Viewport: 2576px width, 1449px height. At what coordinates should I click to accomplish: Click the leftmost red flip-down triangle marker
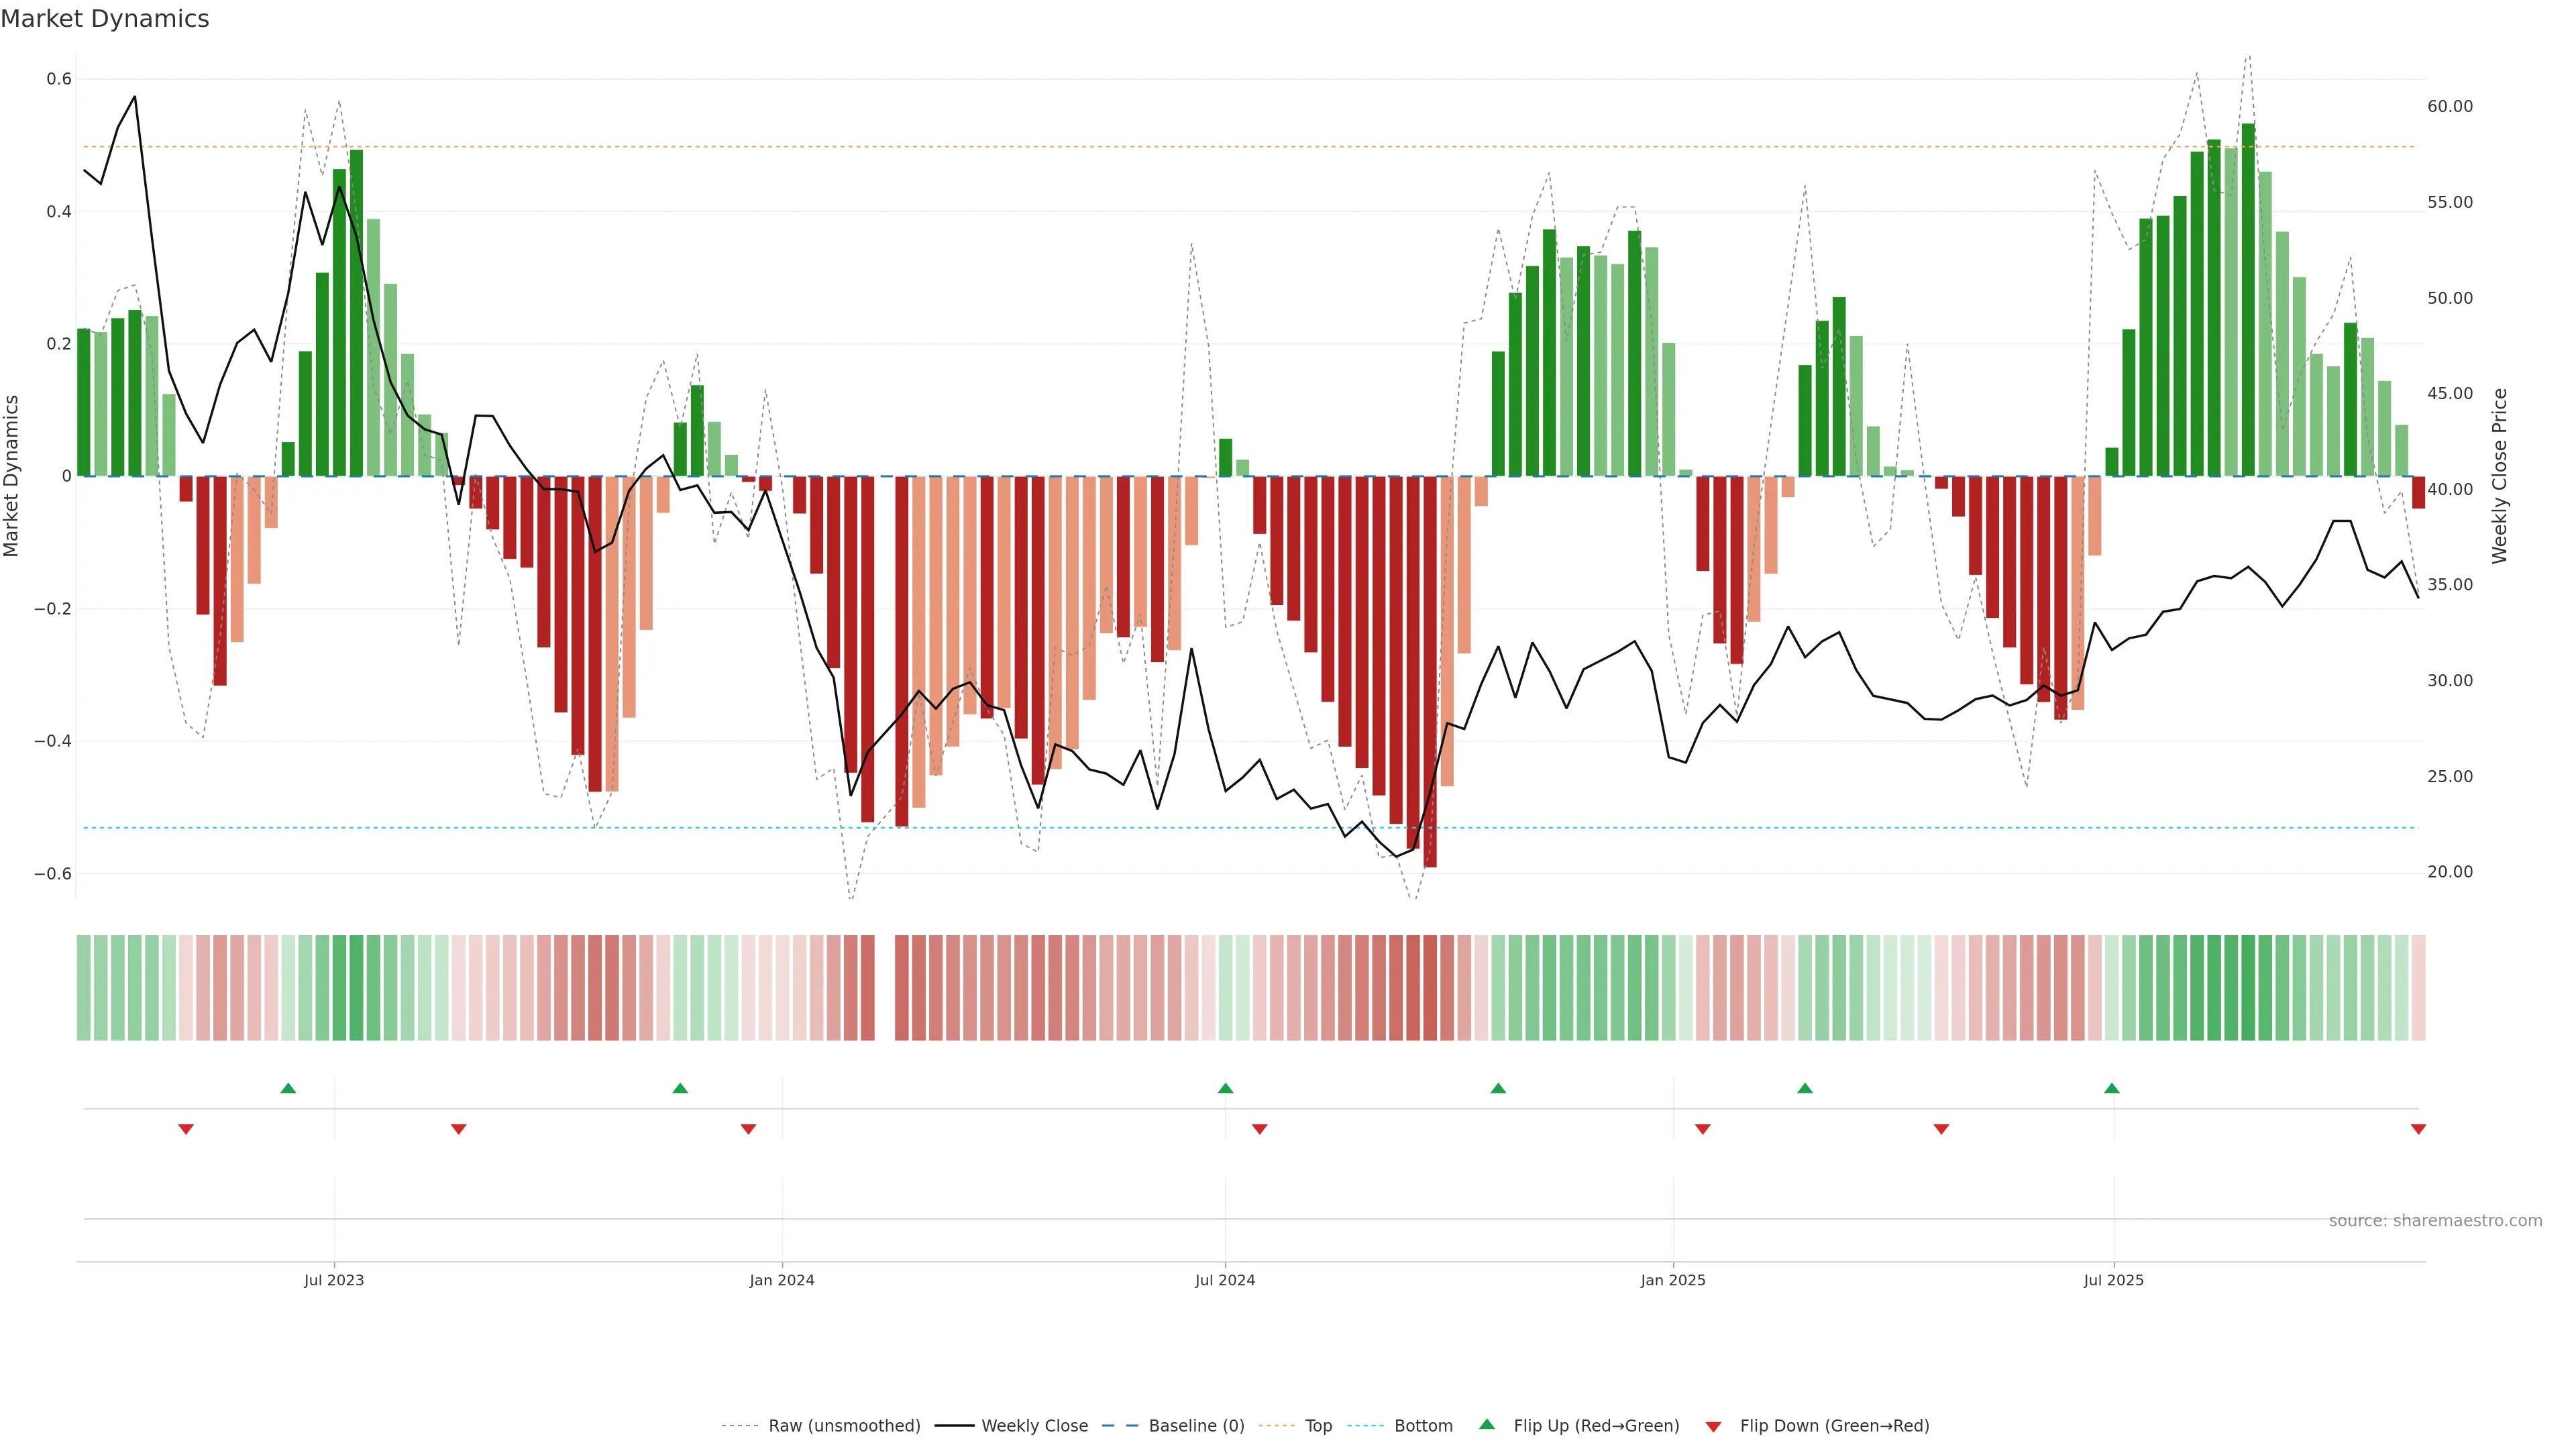pyautogui.click(x=186, y=1129)
